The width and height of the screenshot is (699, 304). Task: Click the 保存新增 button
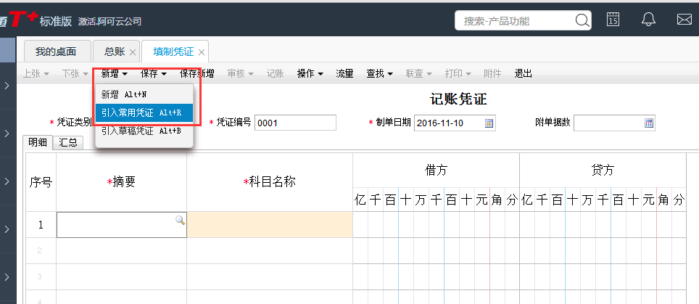tap(197, 73)
